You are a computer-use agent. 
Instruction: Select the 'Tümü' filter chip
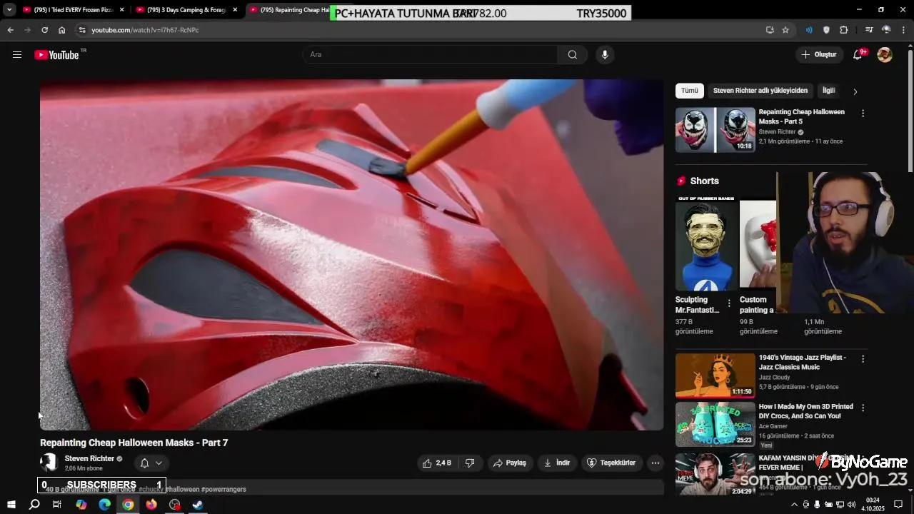tap(690, 91)
